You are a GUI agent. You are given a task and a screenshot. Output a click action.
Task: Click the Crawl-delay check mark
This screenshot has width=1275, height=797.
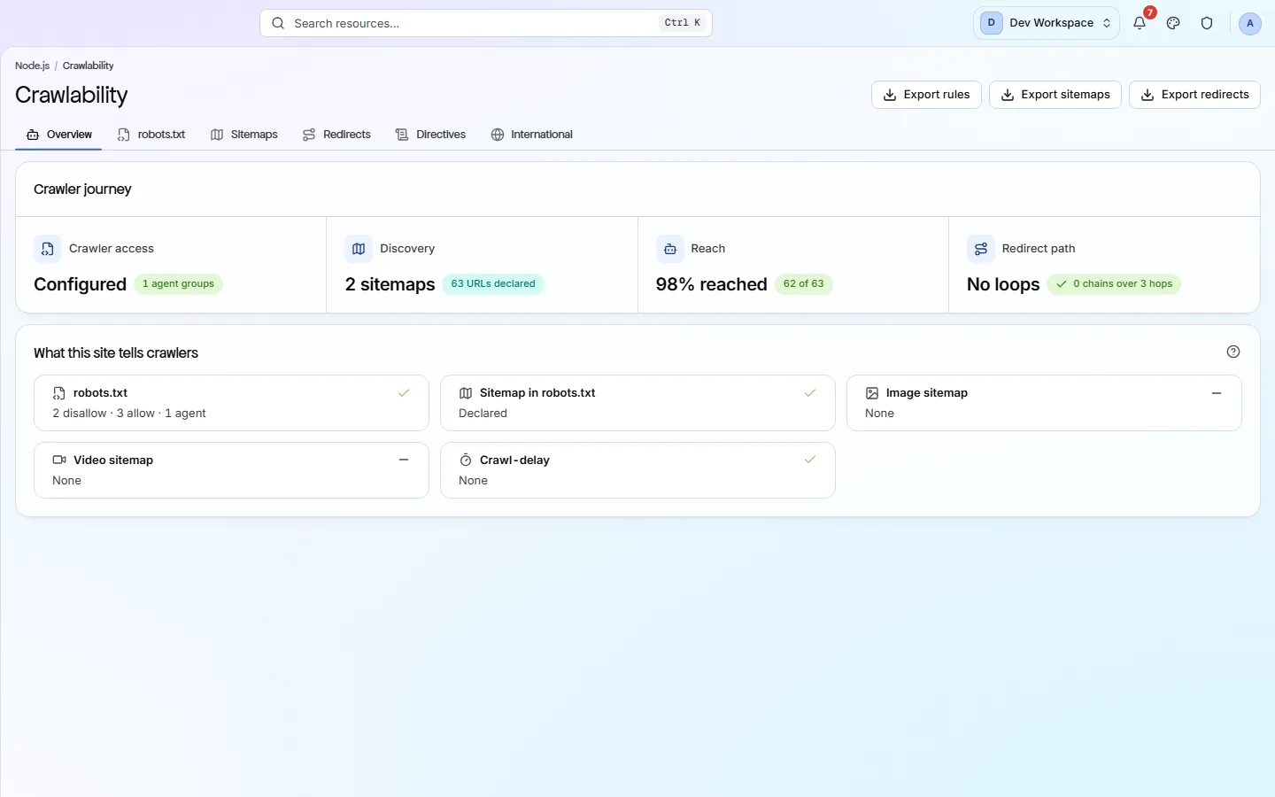point(810,460)
